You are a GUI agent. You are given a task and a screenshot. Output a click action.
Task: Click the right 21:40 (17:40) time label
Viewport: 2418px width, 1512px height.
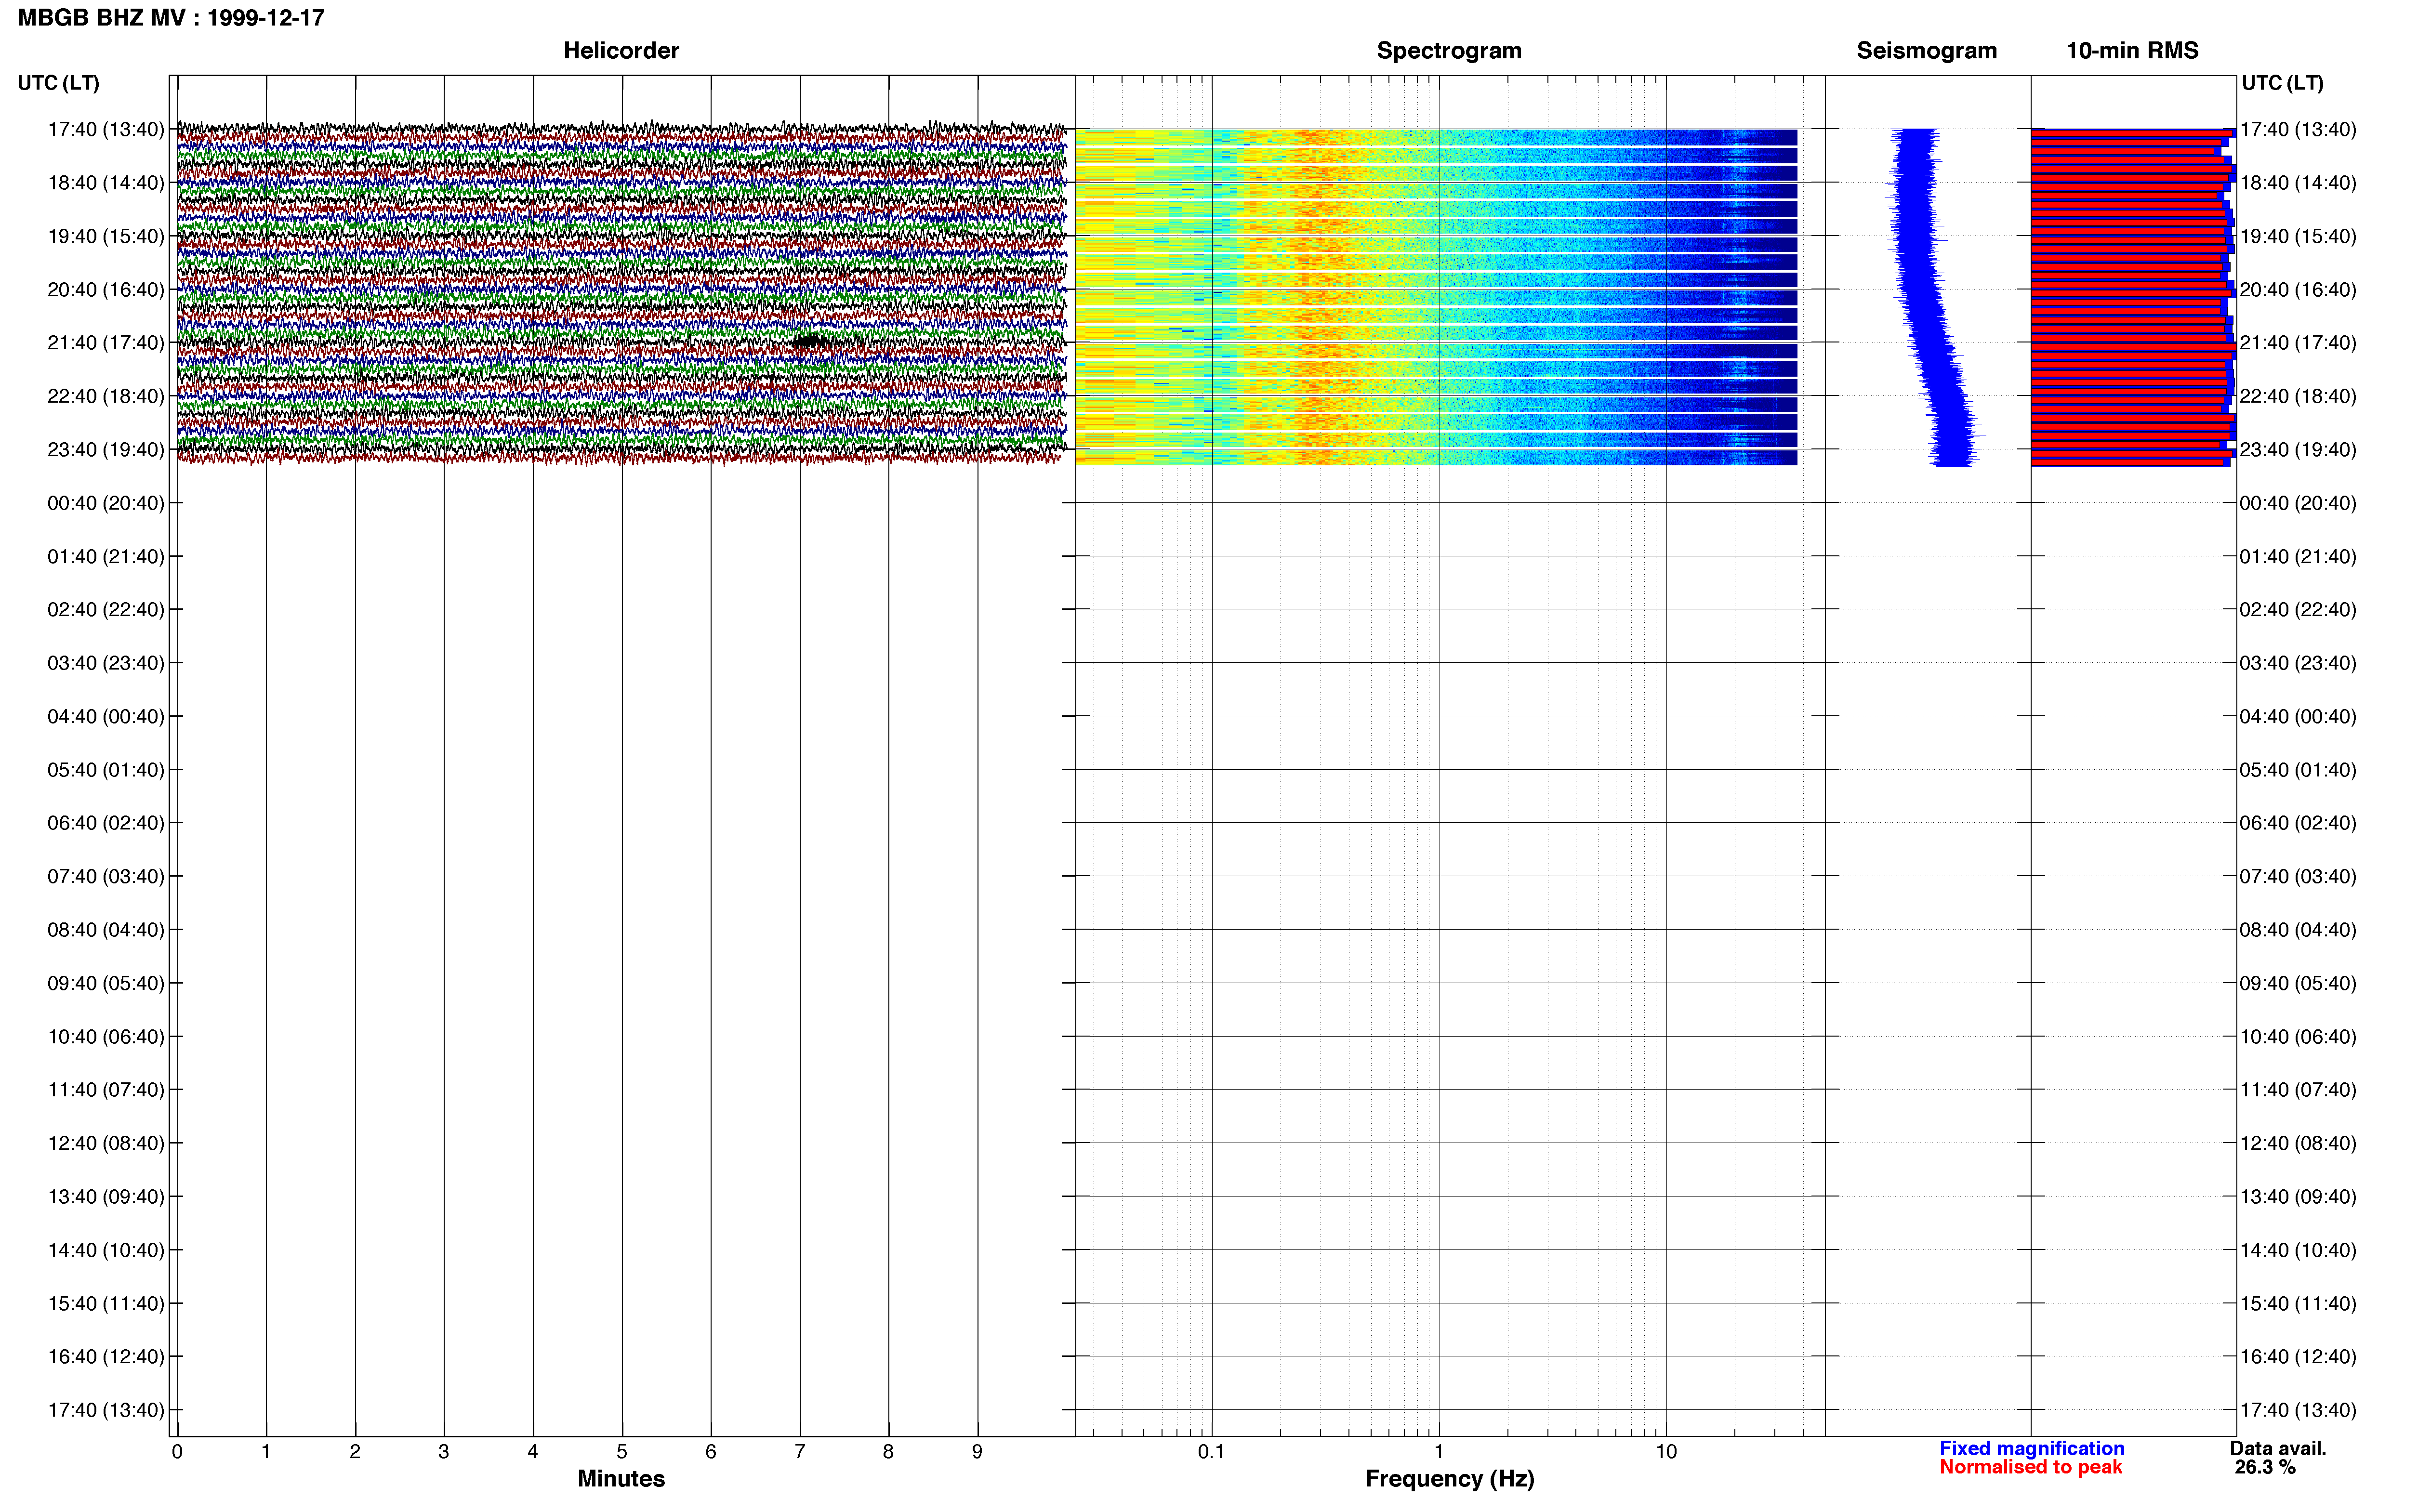(x=2298, y=343)
